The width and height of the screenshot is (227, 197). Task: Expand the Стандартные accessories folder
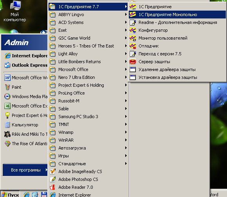point(88,164)
